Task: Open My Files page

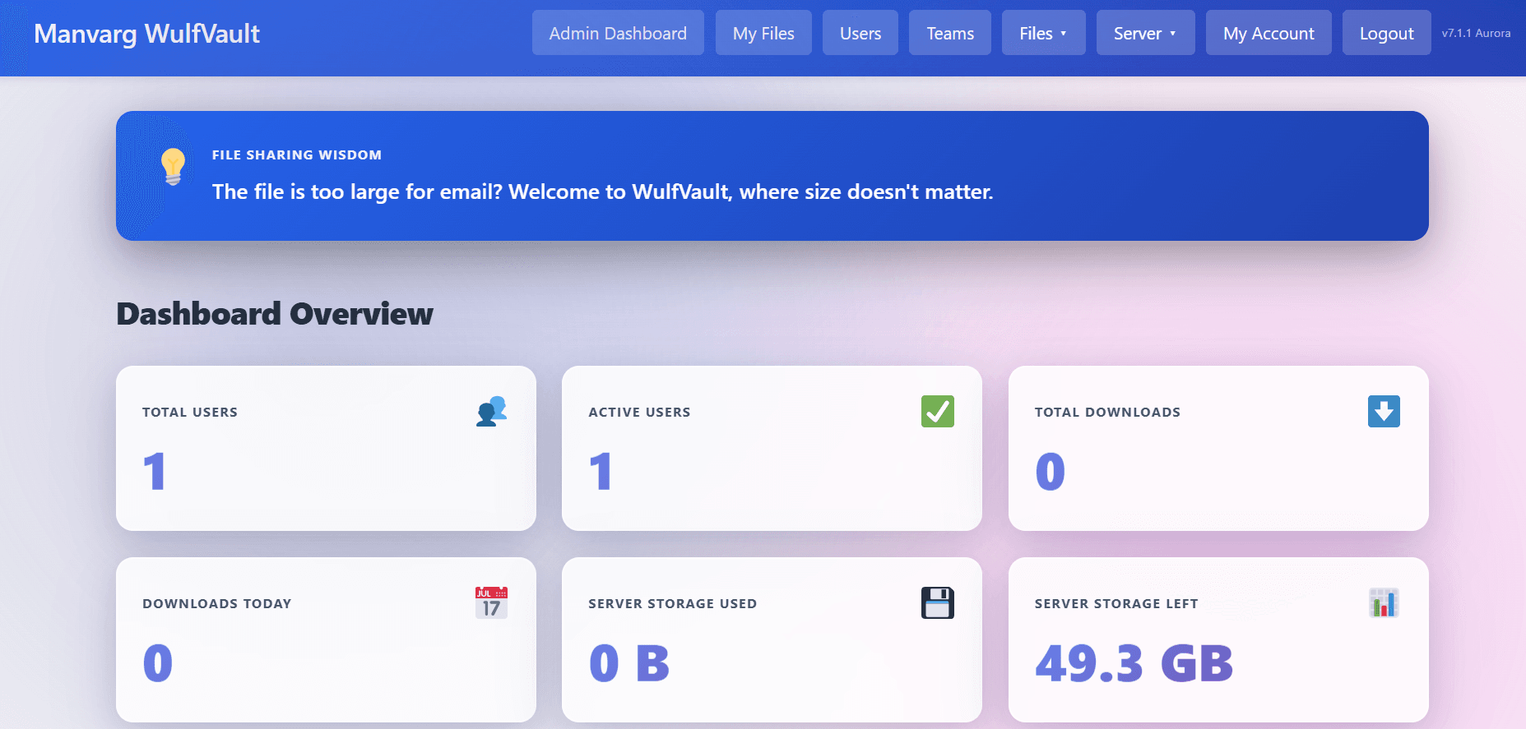Action: (763, 33)
